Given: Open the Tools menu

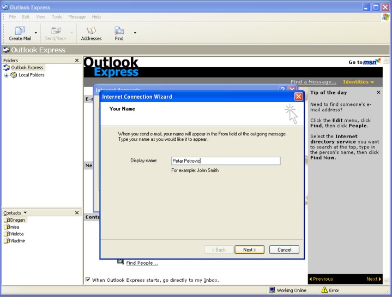Looking at the screenshot, I should tap(57, 17).
